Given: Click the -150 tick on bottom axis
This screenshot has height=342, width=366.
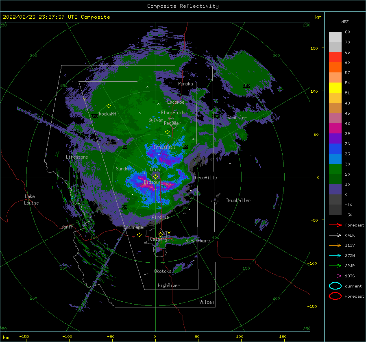Looking at the screenshot, I should [x=24, y=336].
